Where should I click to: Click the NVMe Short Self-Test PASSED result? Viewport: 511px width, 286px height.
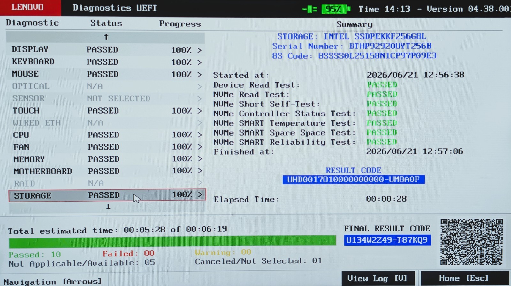[382, 104]
